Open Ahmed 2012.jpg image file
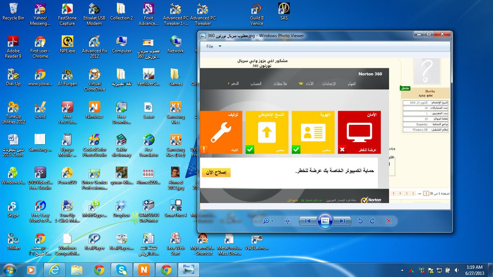The height and width of the screenshot is (277, 493). [x=176, y=179]
